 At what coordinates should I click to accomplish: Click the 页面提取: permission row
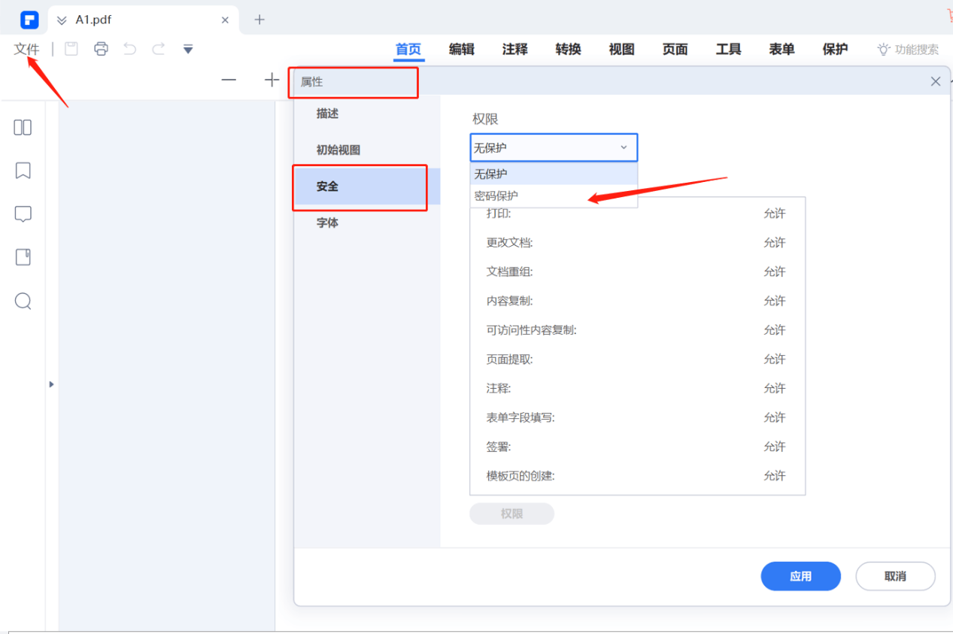pyautogui.click(x=637, y=359)
